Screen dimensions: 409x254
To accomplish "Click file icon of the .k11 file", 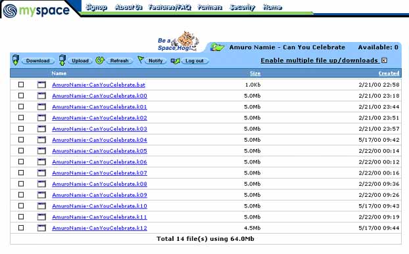I will click(41, 217).
